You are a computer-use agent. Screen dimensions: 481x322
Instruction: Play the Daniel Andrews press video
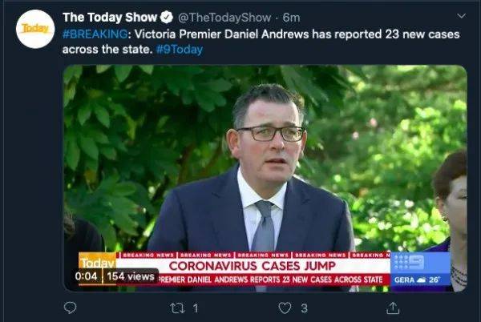(265, 178)
